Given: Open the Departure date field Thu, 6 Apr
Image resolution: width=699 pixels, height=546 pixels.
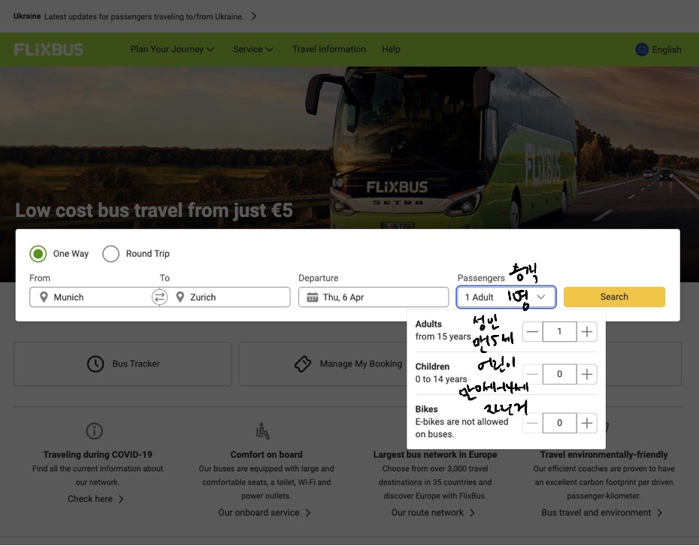Looking at the screenshot, I should coord(374,297).
